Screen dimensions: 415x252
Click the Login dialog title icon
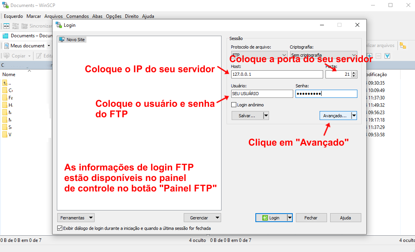(x=59, y=25)
